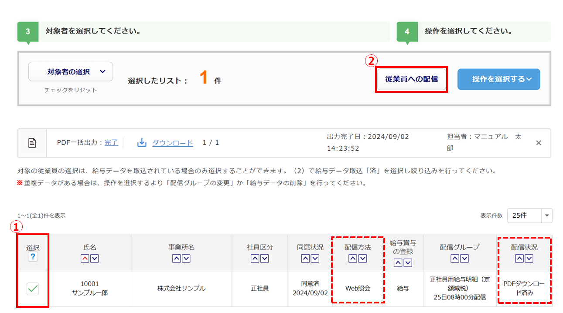Click the PDF document icon in status bar

(32, 143)
